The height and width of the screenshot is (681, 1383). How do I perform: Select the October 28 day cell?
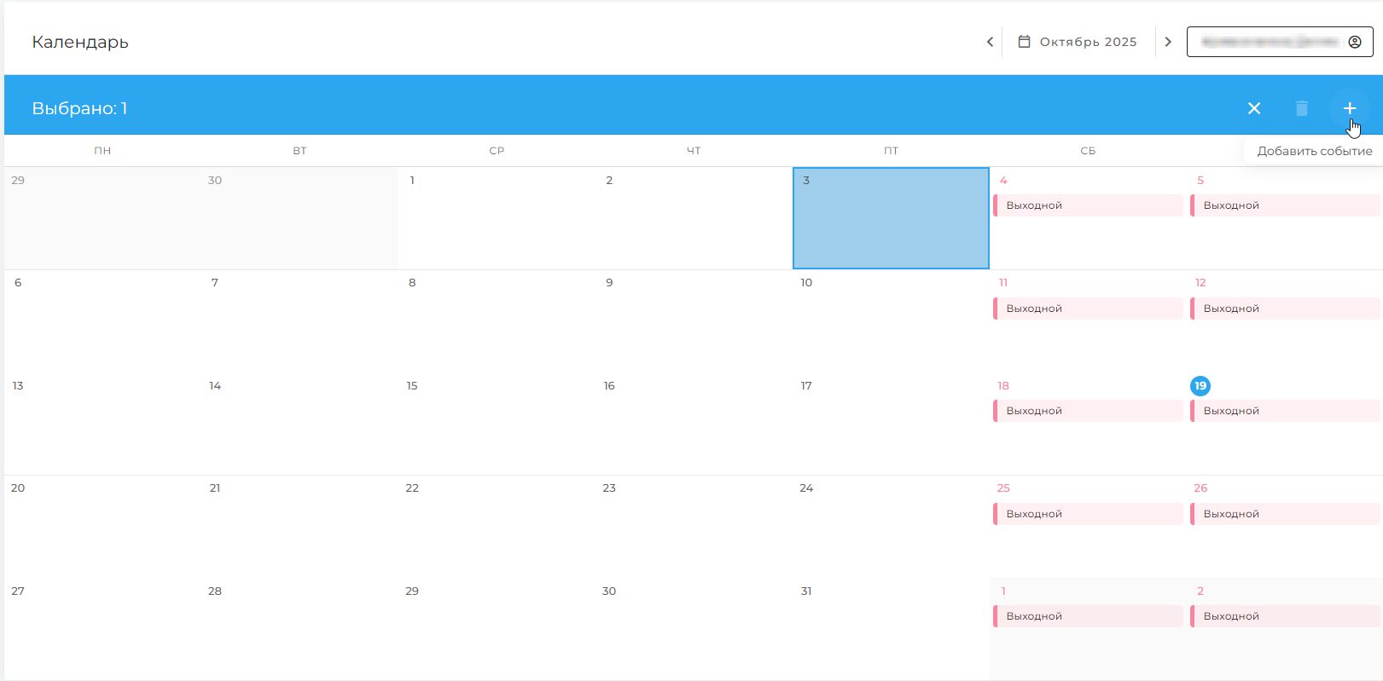[299, 629]
